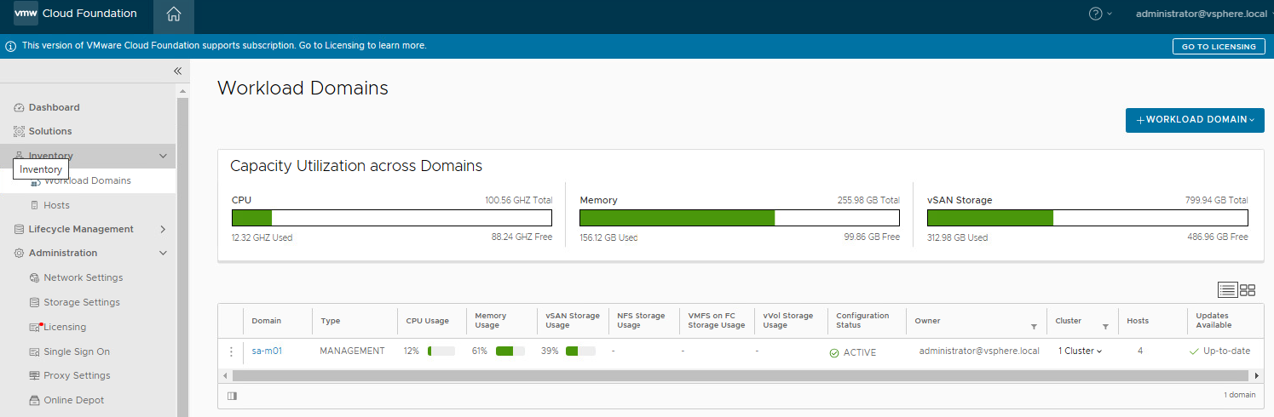
Task: Click the Memory Usage column header
Action: point(491,321)
